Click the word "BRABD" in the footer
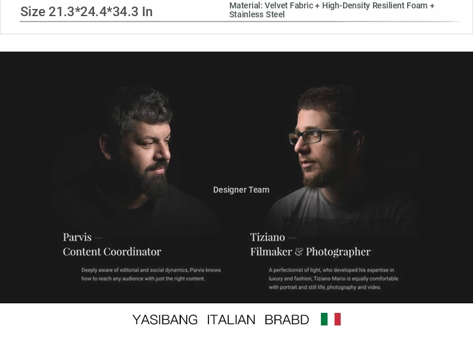Image resolution: width=473 pixels, height=338 pixels. [287, 319]
